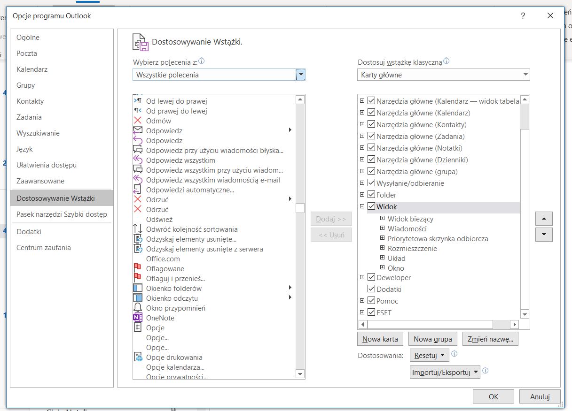Open the Kalendarz options category
Viewport: 572px width, 411px height.
62,69
